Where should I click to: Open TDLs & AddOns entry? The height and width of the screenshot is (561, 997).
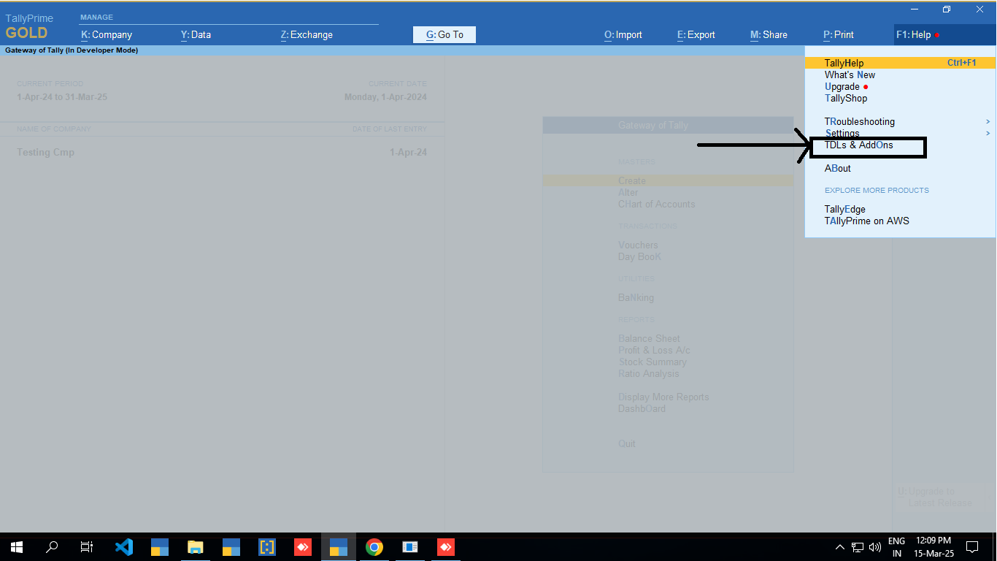click(x=859, y=145)
